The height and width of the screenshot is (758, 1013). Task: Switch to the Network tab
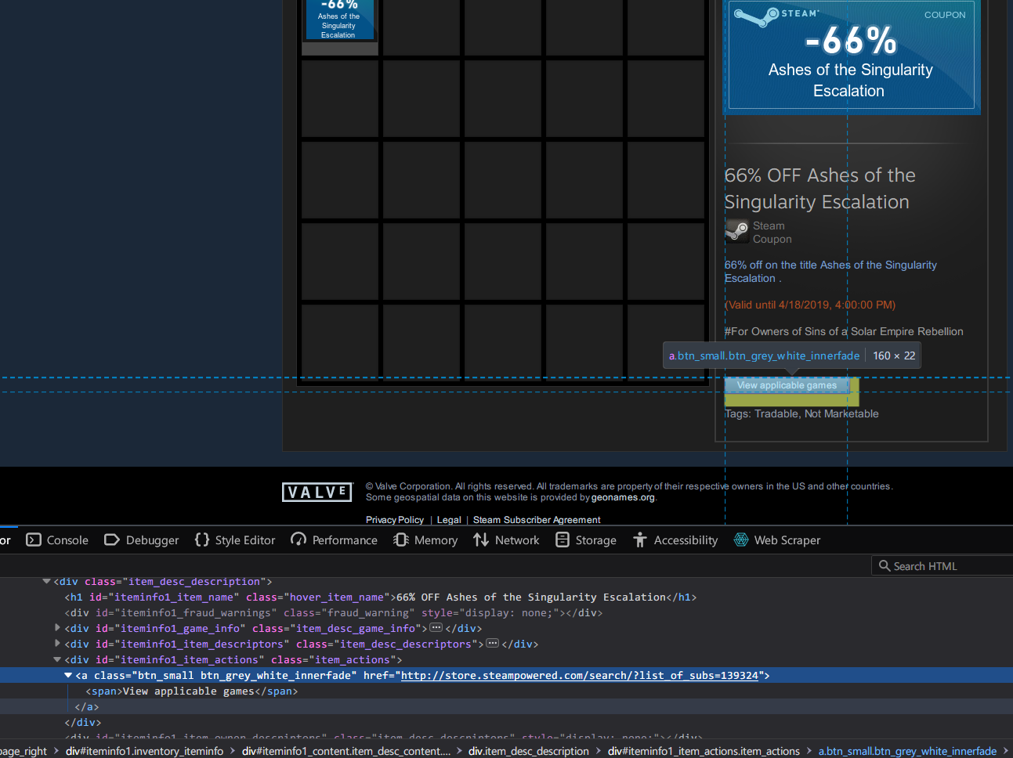coord(506,540)
